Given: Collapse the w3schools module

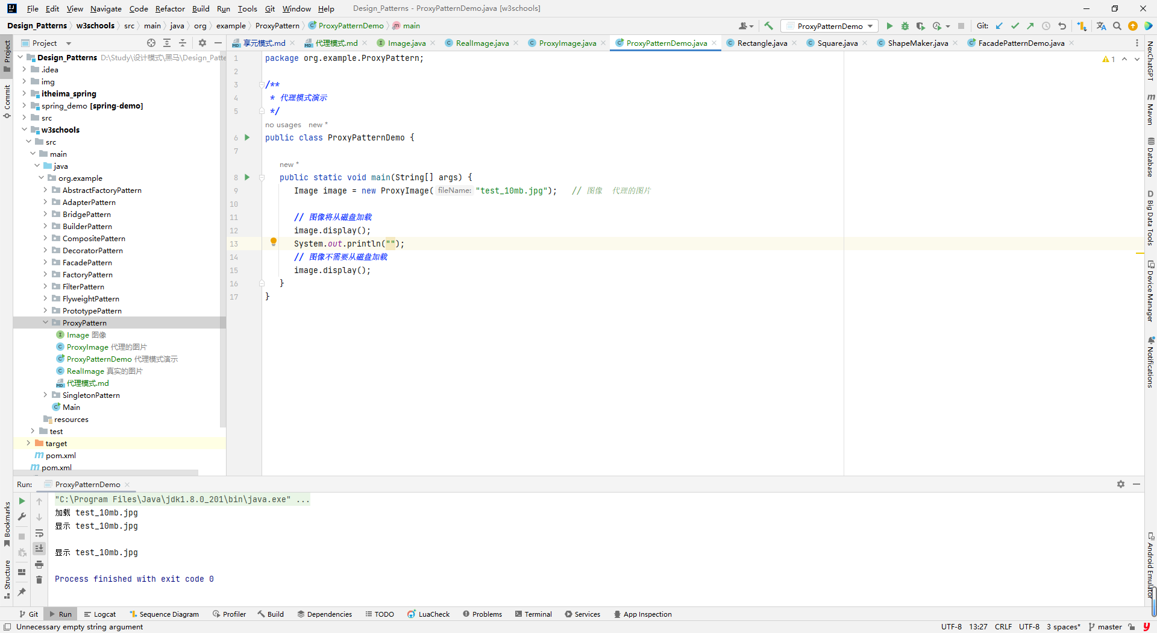Looking at the screenshot, I should (24, 130).
